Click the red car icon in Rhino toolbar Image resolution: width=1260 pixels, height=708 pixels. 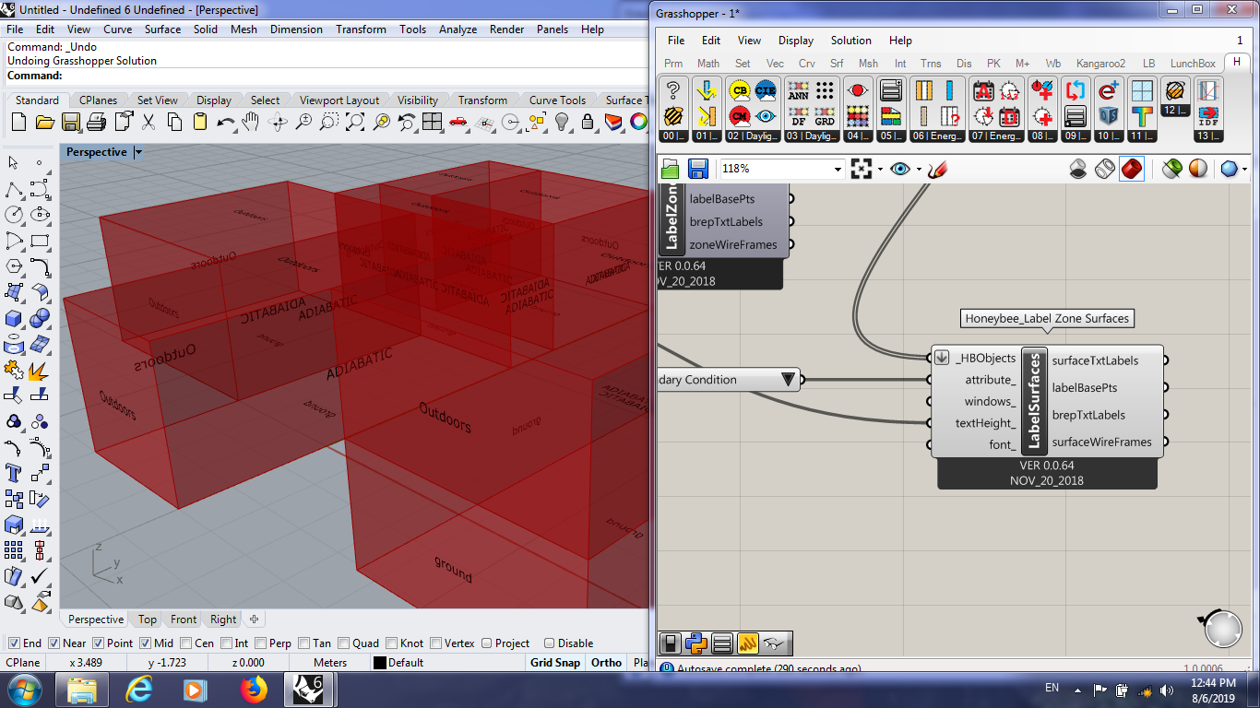point(458,123)
